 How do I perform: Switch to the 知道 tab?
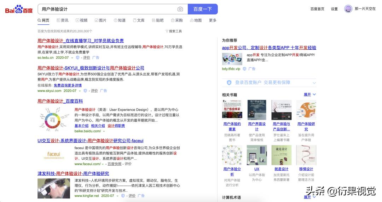click(120, 20)
